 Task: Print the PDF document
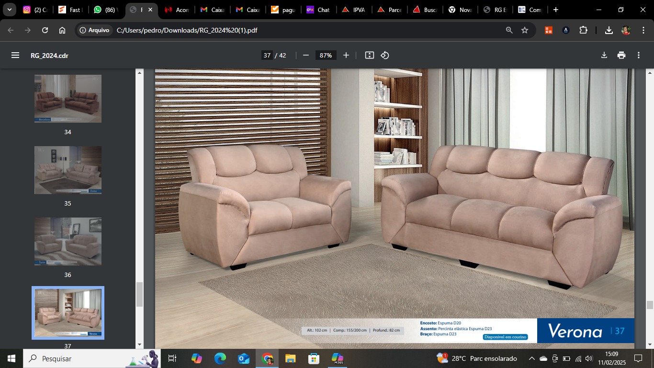621,55
